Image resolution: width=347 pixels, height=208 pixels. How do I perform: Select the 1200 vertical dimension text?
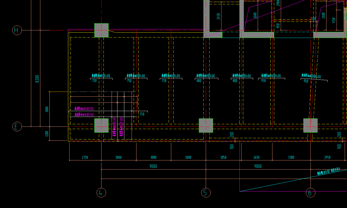47,134
